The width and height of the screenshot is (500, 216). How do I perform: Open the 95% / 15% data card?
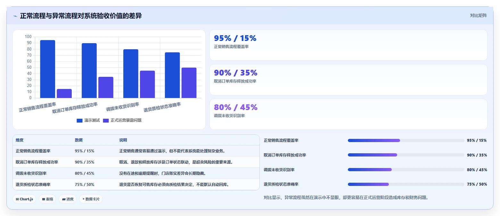pos(348,45)
